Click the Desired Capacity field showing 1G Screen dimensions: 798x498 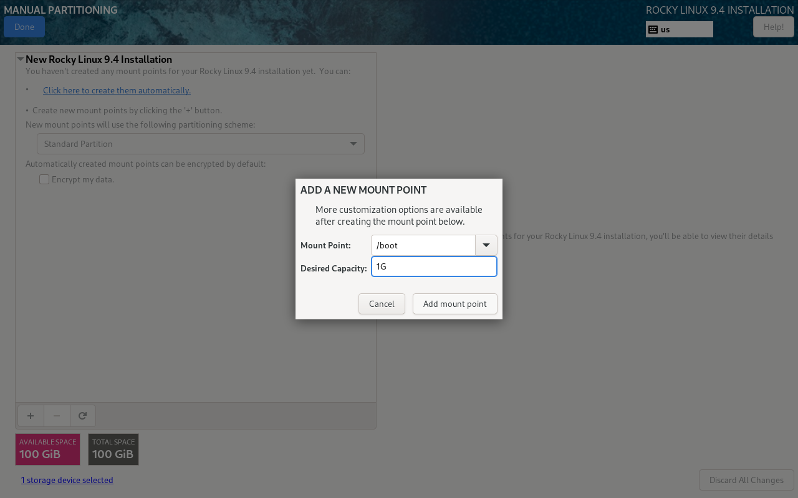click(x=434, y=266)
